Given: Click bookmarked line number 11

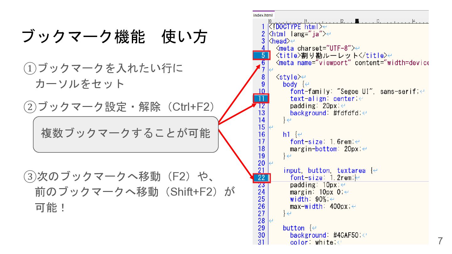Looking at the screenshot, I should coord(261,99).
